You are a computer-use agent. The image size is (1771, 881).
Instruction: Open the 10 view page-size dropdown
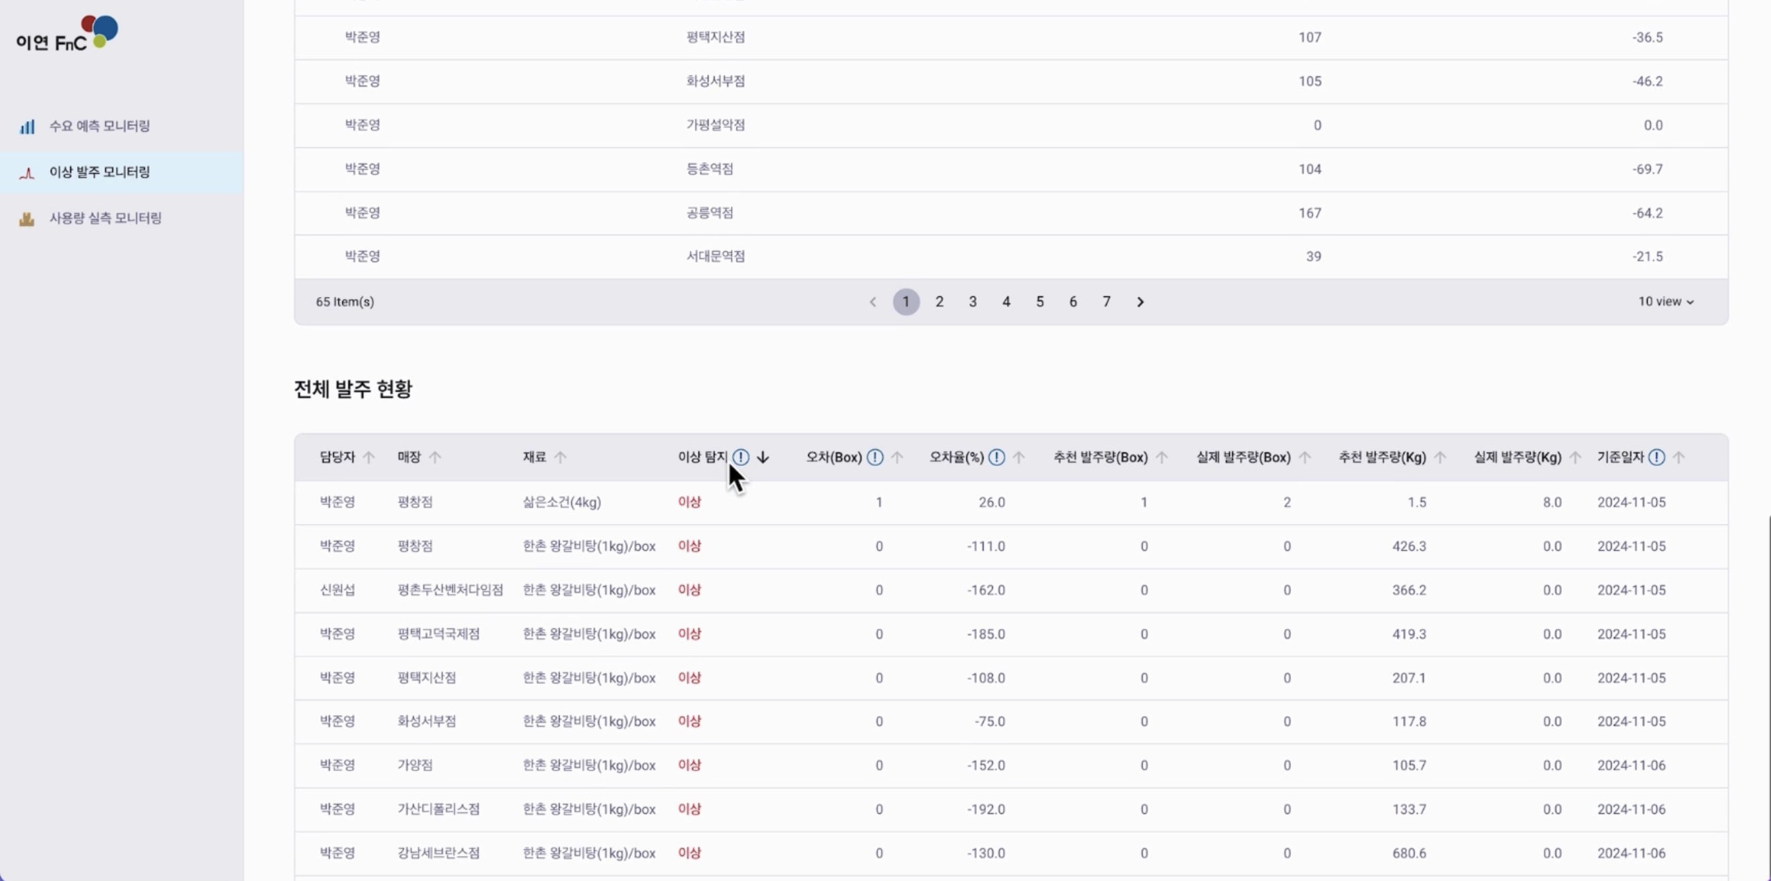[x=1665, y=301]
